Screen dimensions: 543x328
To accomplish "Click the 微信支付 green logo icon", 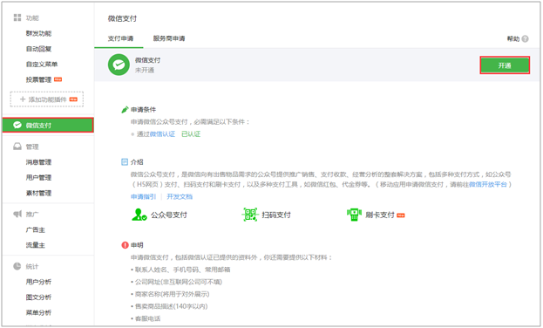I will [x=119, y=65].
